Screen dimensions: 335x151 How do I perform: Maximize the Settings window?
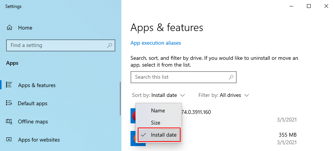click(309, 6)
